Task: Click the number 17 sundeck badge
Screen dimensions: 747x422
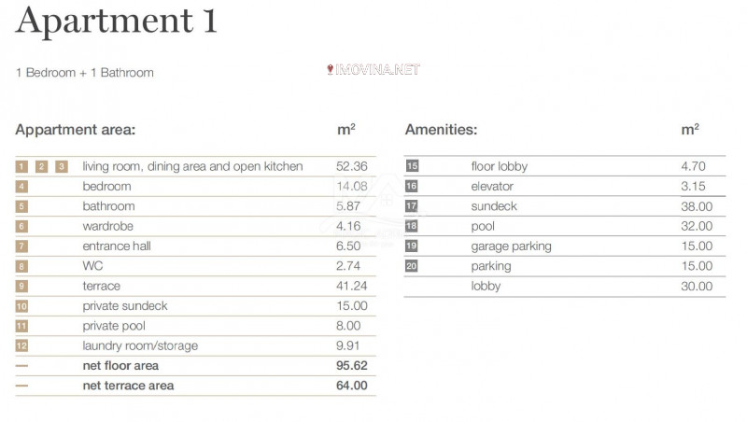Action: coord(412,206)
